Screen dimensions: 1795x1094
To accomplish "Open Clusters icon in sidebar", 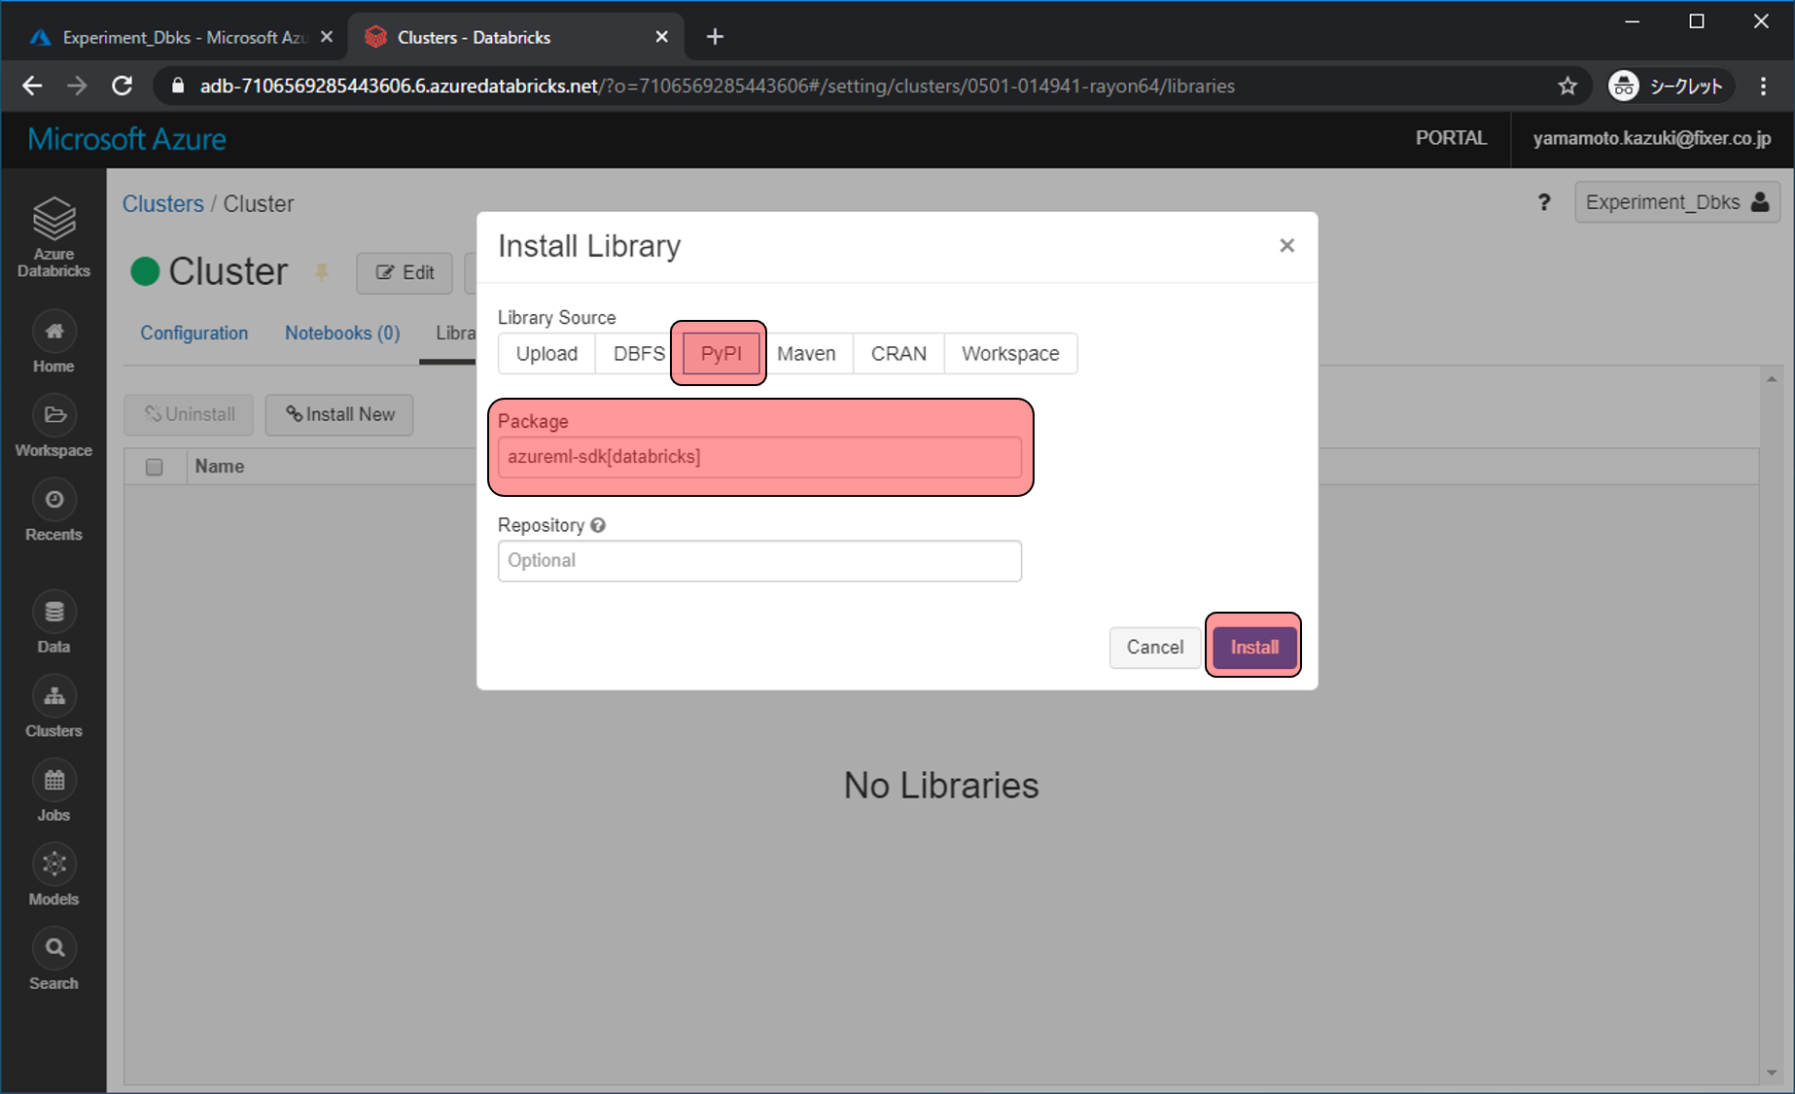I will (x=54, y=696).
